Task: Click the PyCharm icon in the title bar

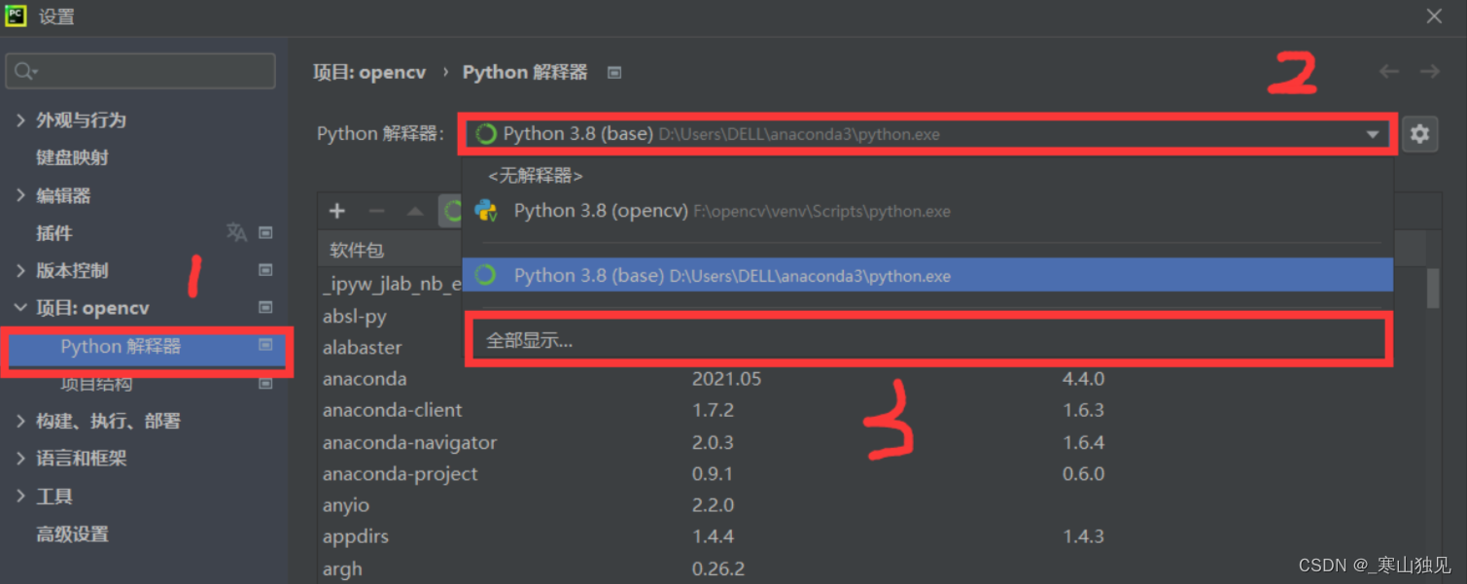Action: (15, 16)
